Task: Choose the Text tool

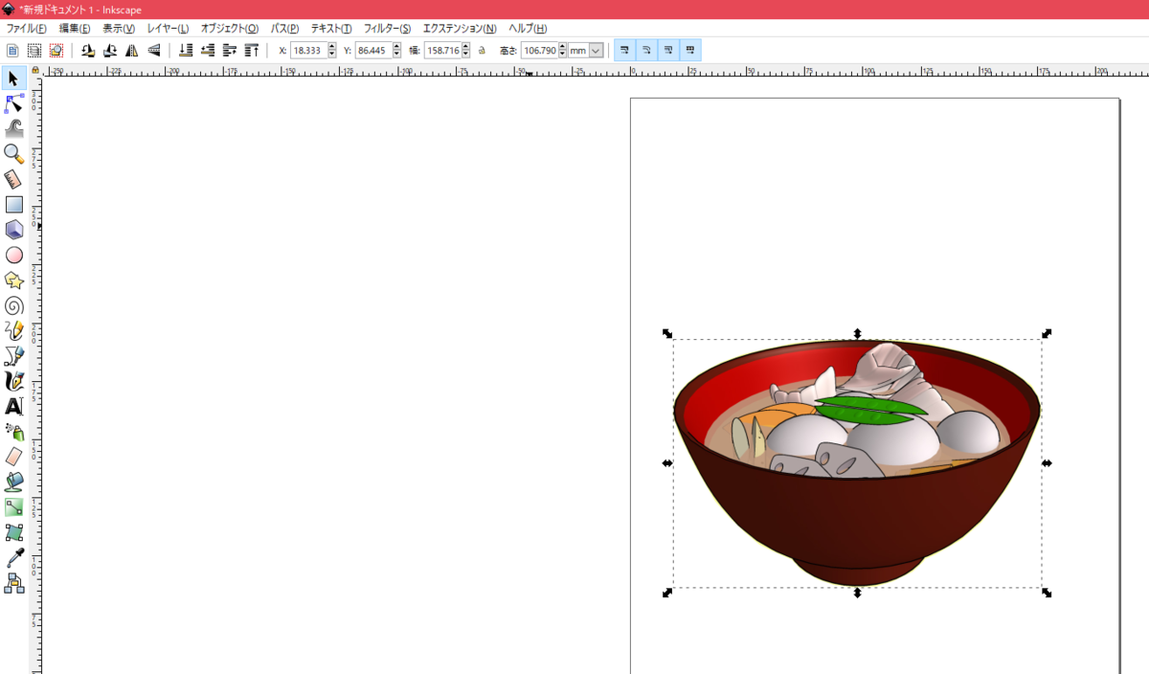Action: (13, 407)
